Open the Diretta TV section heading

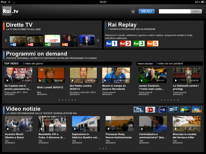(x=19, y=25)
